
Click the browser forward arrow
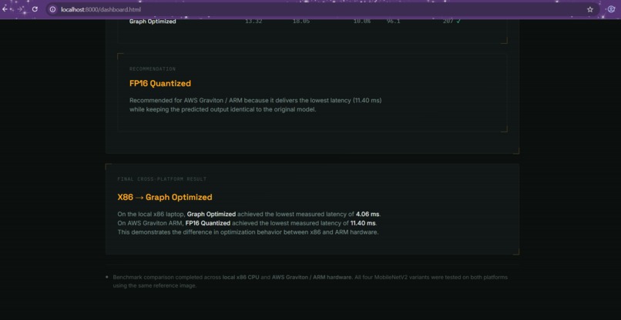click(20, 9)
